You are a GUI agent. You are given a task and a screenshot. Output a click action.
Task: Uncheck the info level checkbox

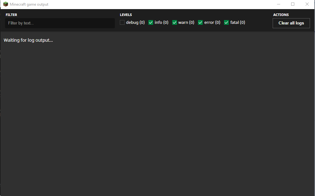click(151, 23)
